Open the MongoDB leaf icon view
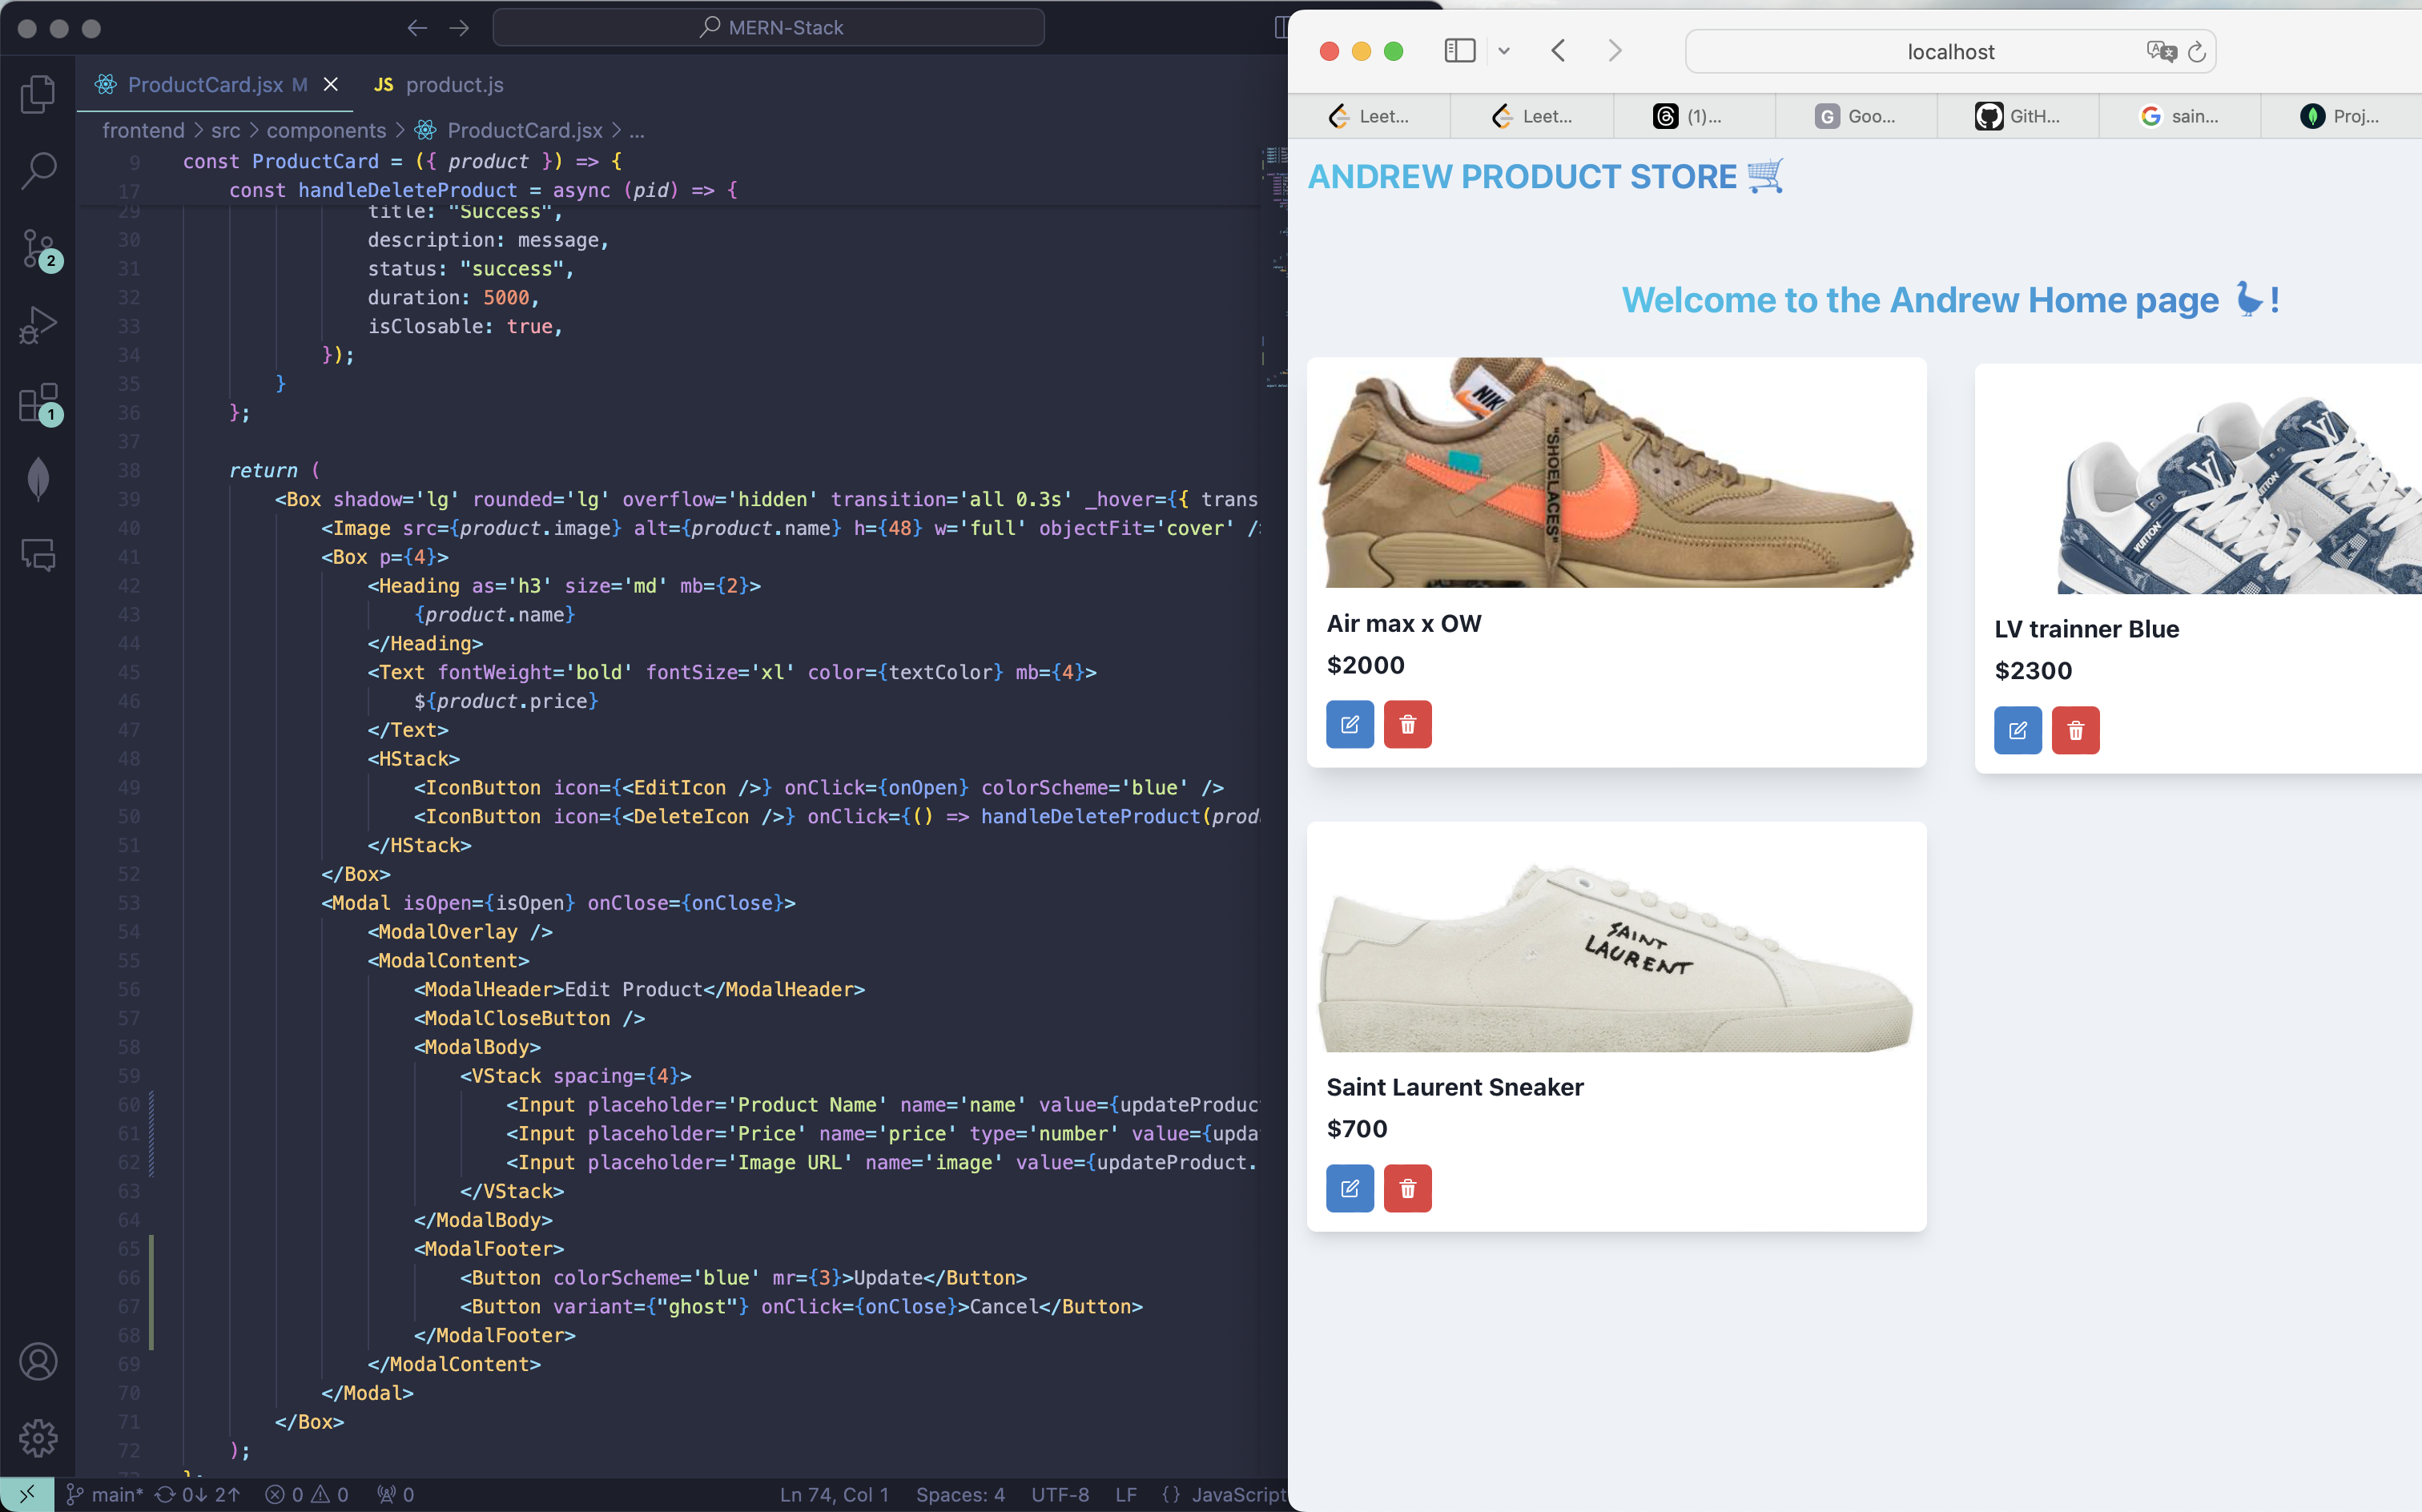 [38, 479]
